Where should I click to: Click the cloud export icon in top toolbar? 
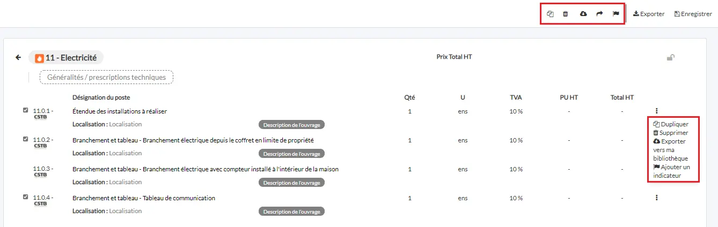click(583, 14)
